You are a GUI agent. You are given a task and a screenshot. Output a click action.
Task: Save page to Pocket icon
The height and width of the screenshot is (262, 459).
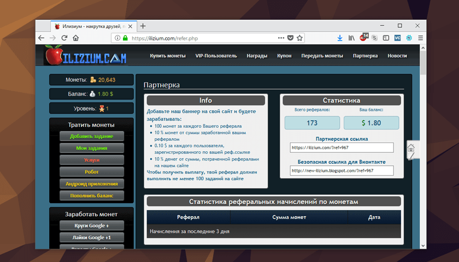coord(290,38)
